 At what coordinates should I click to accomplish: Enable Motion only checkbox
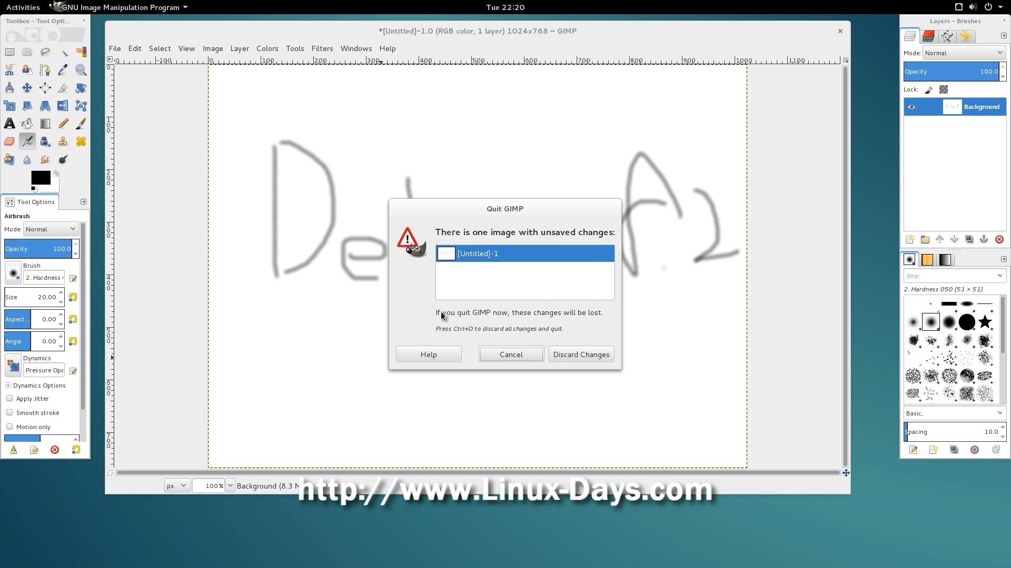pos(9,427)
